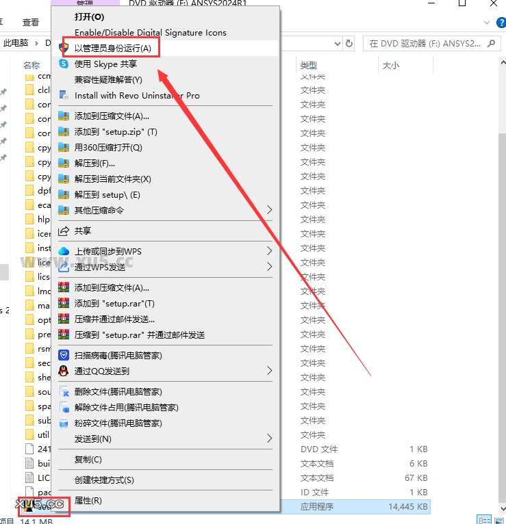
Task: Click the magnifier search icon in search box
Action: pyautogui.click(x=492, y=44)
